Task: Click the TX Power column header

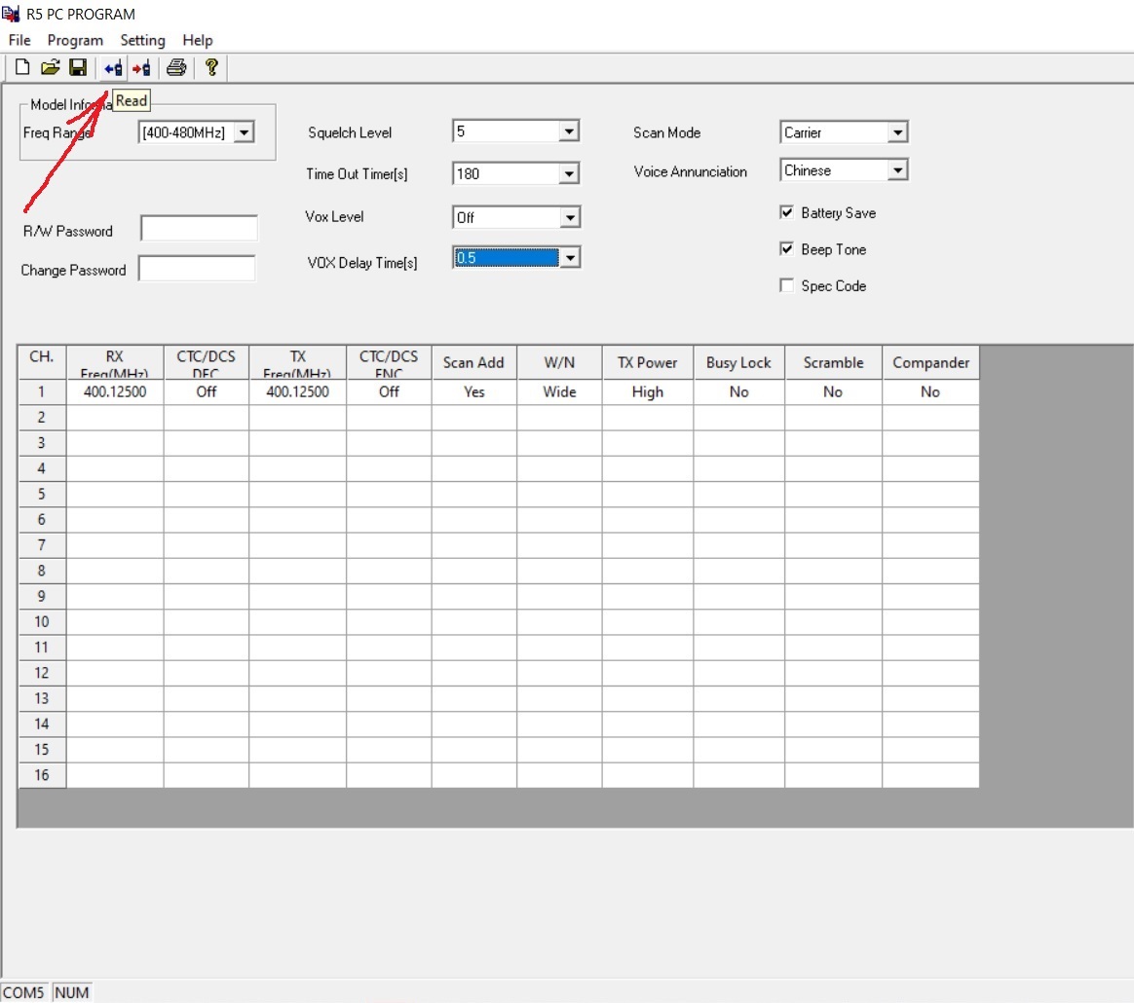Action: [x=647, y=362]
